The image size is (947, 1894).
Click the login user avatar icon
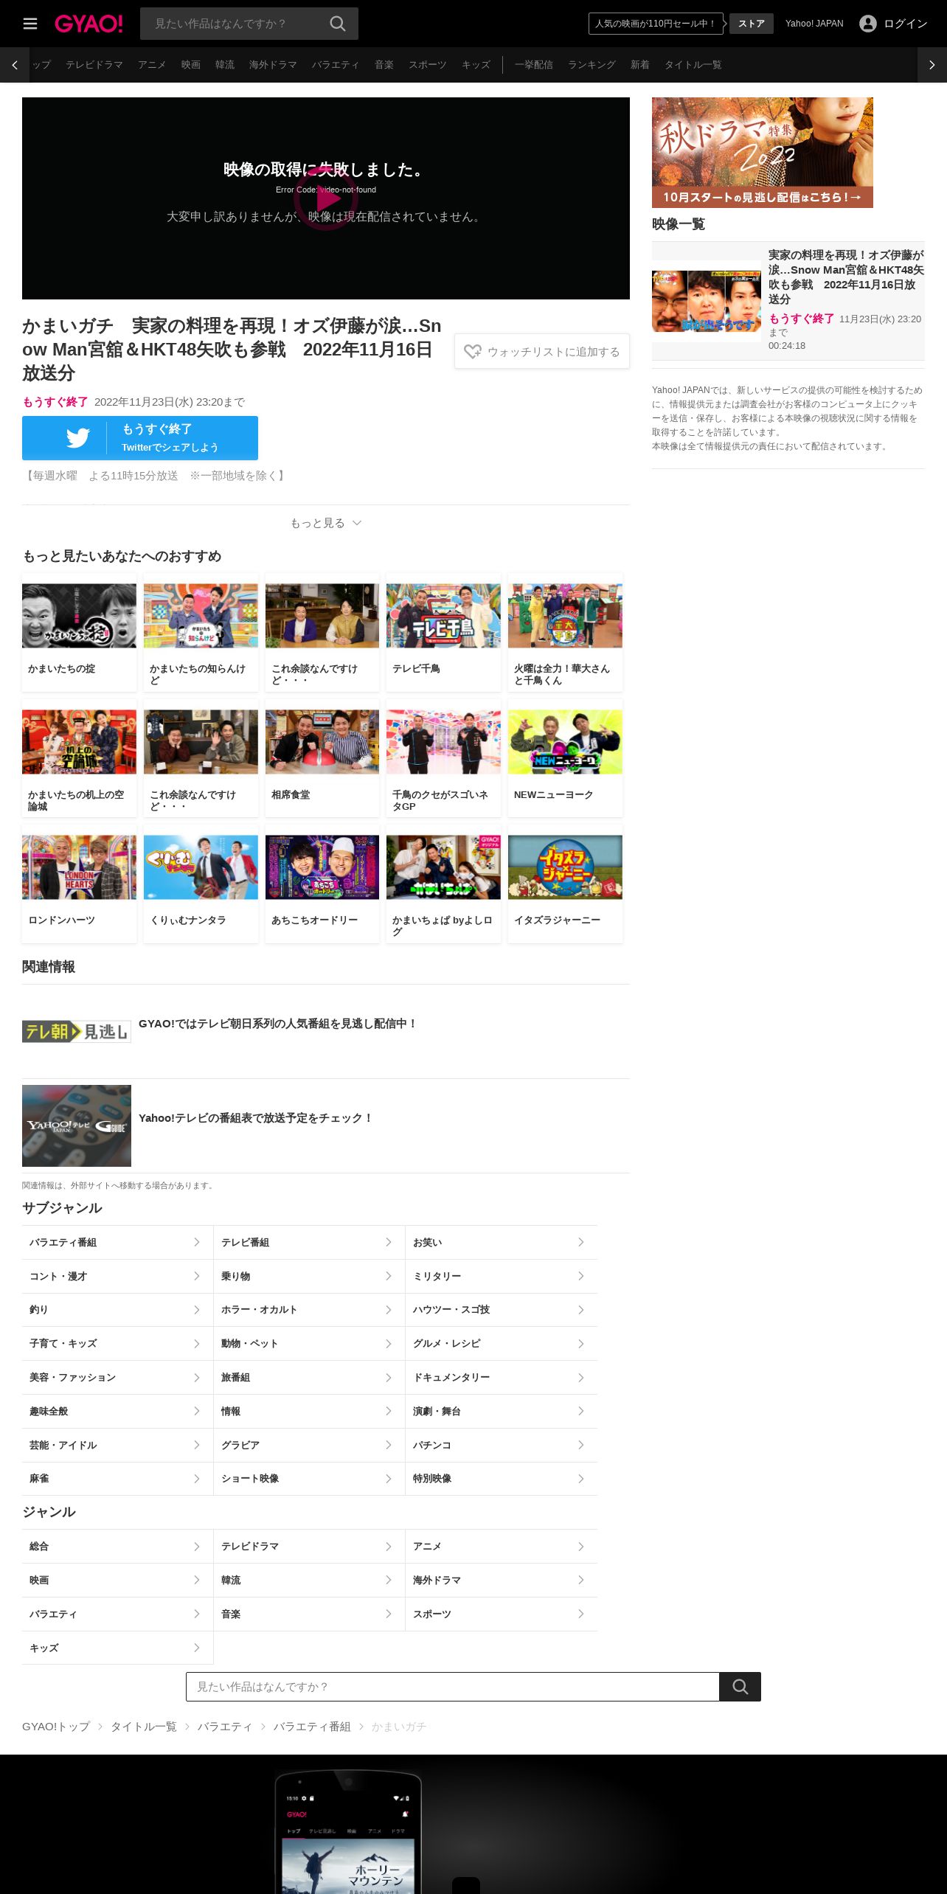point(868,24)
